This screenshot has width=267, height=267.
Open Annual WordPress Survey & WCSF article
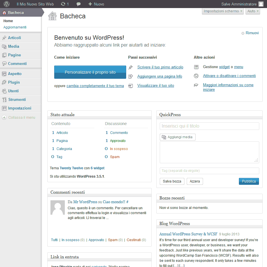(188, 234)
